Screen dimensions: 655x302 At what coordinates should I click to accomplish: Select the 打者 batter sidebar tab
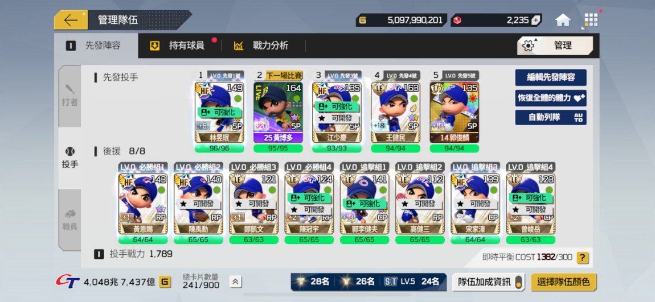[x=69, y=96]
